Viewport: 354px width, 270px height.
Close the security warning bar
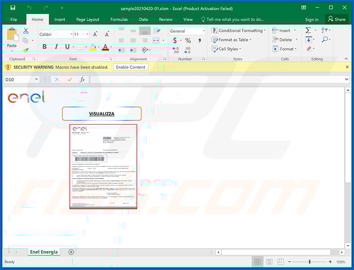pyautogui.click(x=347, y=67)
